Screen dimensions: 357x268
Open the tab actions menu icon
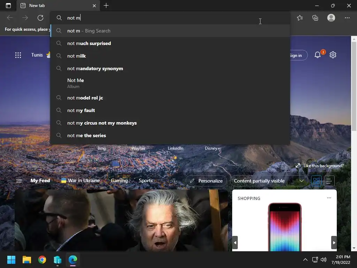[x=8, y=6]
